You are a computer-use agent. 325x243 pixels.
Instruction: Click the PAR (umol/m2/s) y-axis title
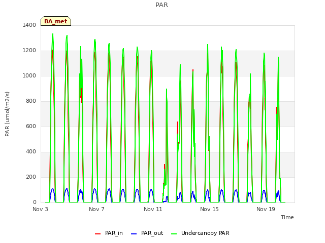(7, 114)
